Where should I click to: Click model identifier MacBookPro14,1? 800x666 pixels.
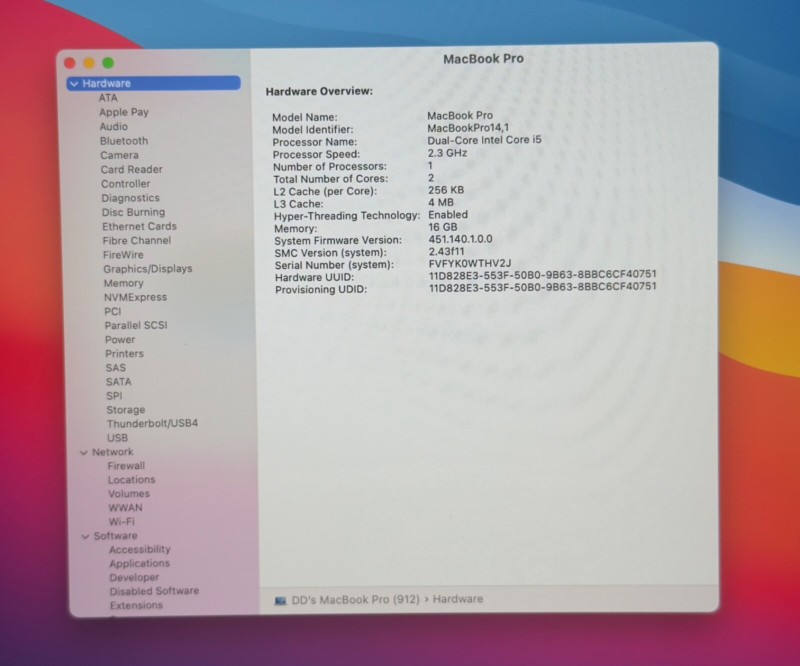click(x=467, y=128)
